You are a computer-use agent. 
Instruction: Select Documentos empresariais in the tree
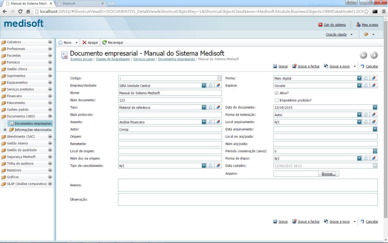(x=30, y=123)
